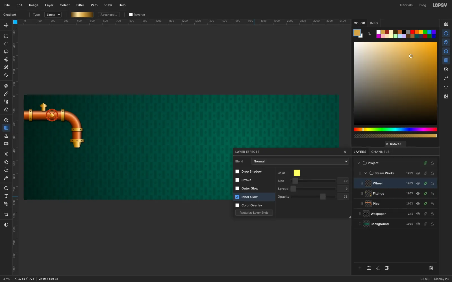Viewport: 452px width, 282px height.
Task: Hide the Wallpaper layer
Action: 418,214
